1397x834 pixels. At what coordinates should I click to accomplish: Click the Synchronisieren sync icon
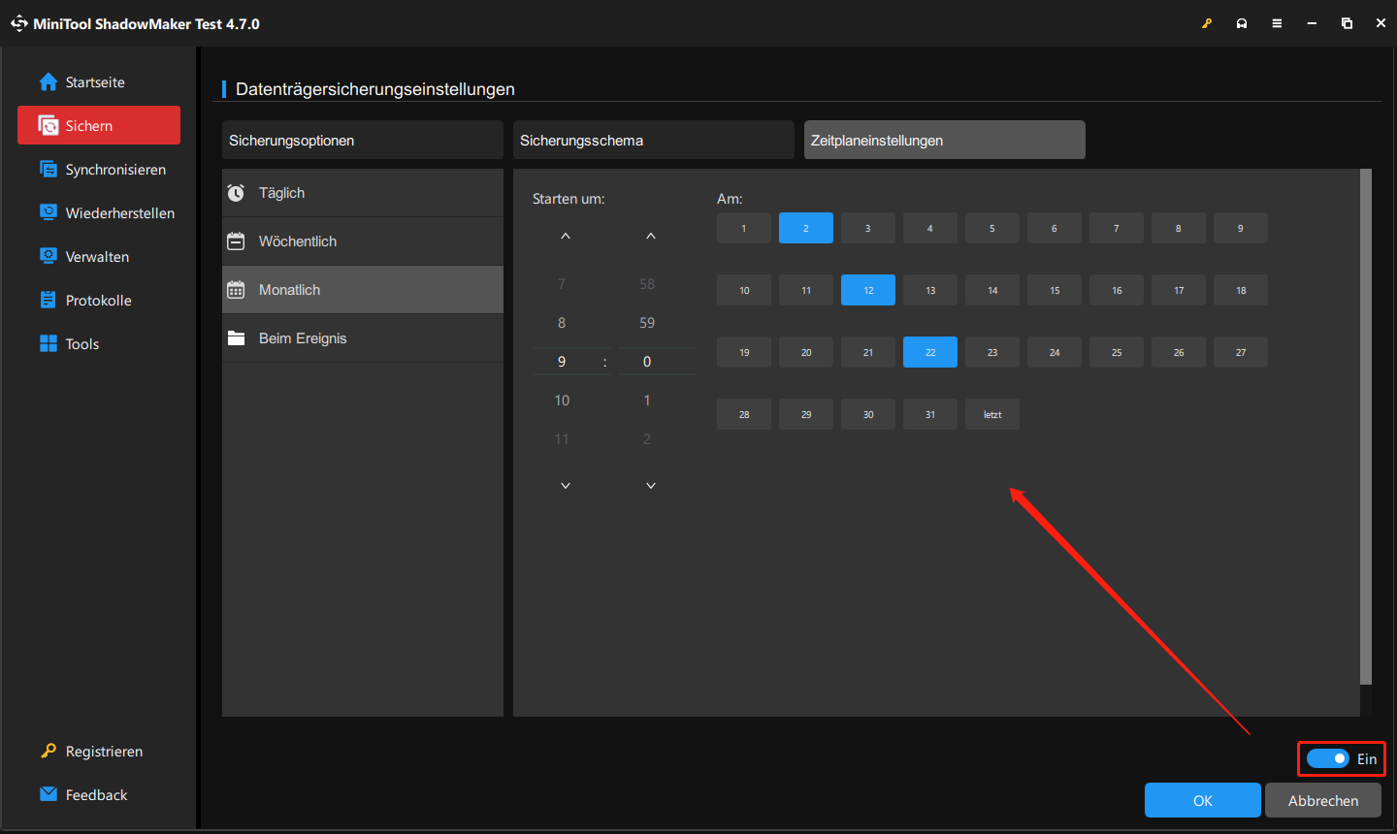(x=49, y=170)
